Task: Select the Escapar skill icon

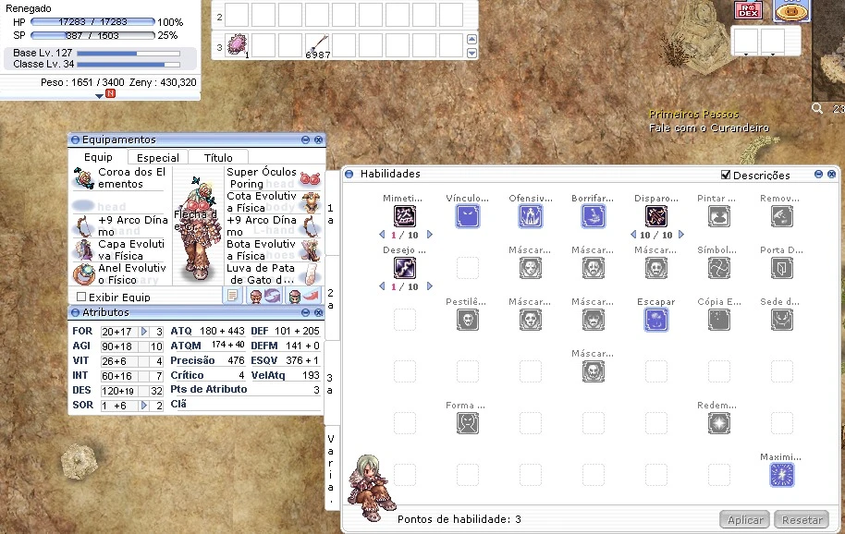Action: pyautogui.click(x=655, y=318)
